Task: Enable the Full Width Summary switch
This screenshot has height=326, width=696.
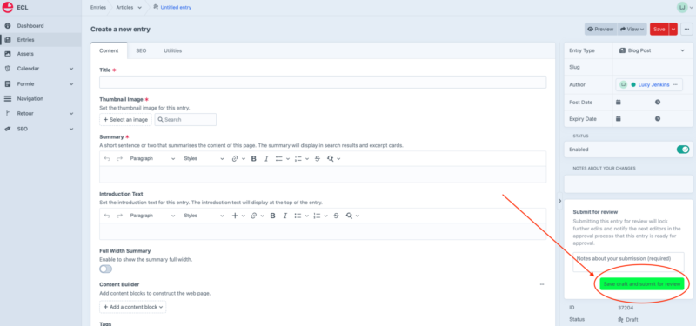Action: (x=105, y=269)
